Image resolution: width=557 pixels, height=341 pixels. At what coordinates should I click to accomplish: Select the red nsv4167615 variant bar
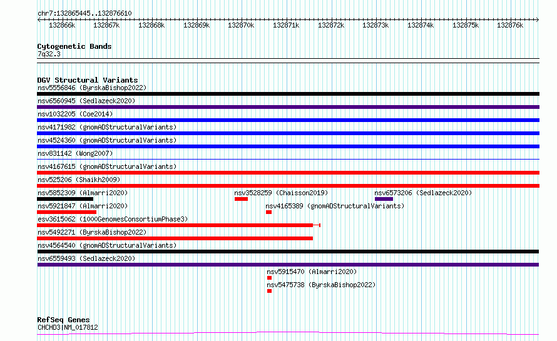coord(288,173)
